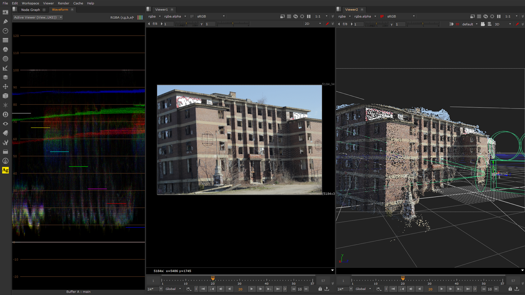Screen dimensions: 525x295
Task: Toggle the IP input process in Viewer1
Action: click(191, 16)
